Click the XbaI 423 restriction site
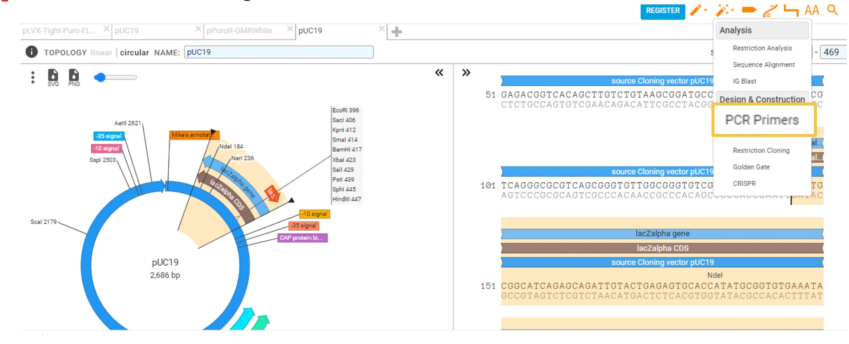Screen dimensions: 849x344 [x=344, y=160]
